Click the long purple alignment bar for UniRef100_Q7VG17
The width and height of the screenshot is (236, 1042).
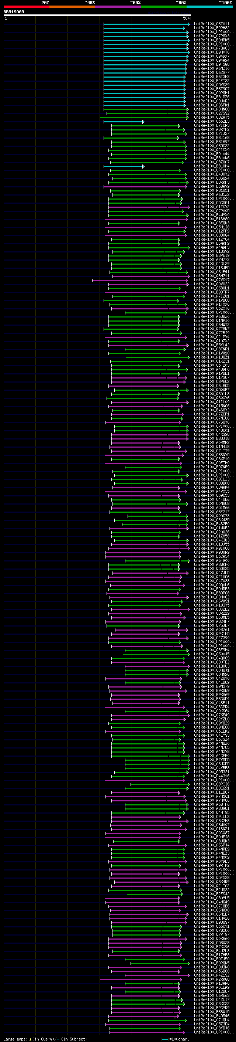[x=140, y=280]
